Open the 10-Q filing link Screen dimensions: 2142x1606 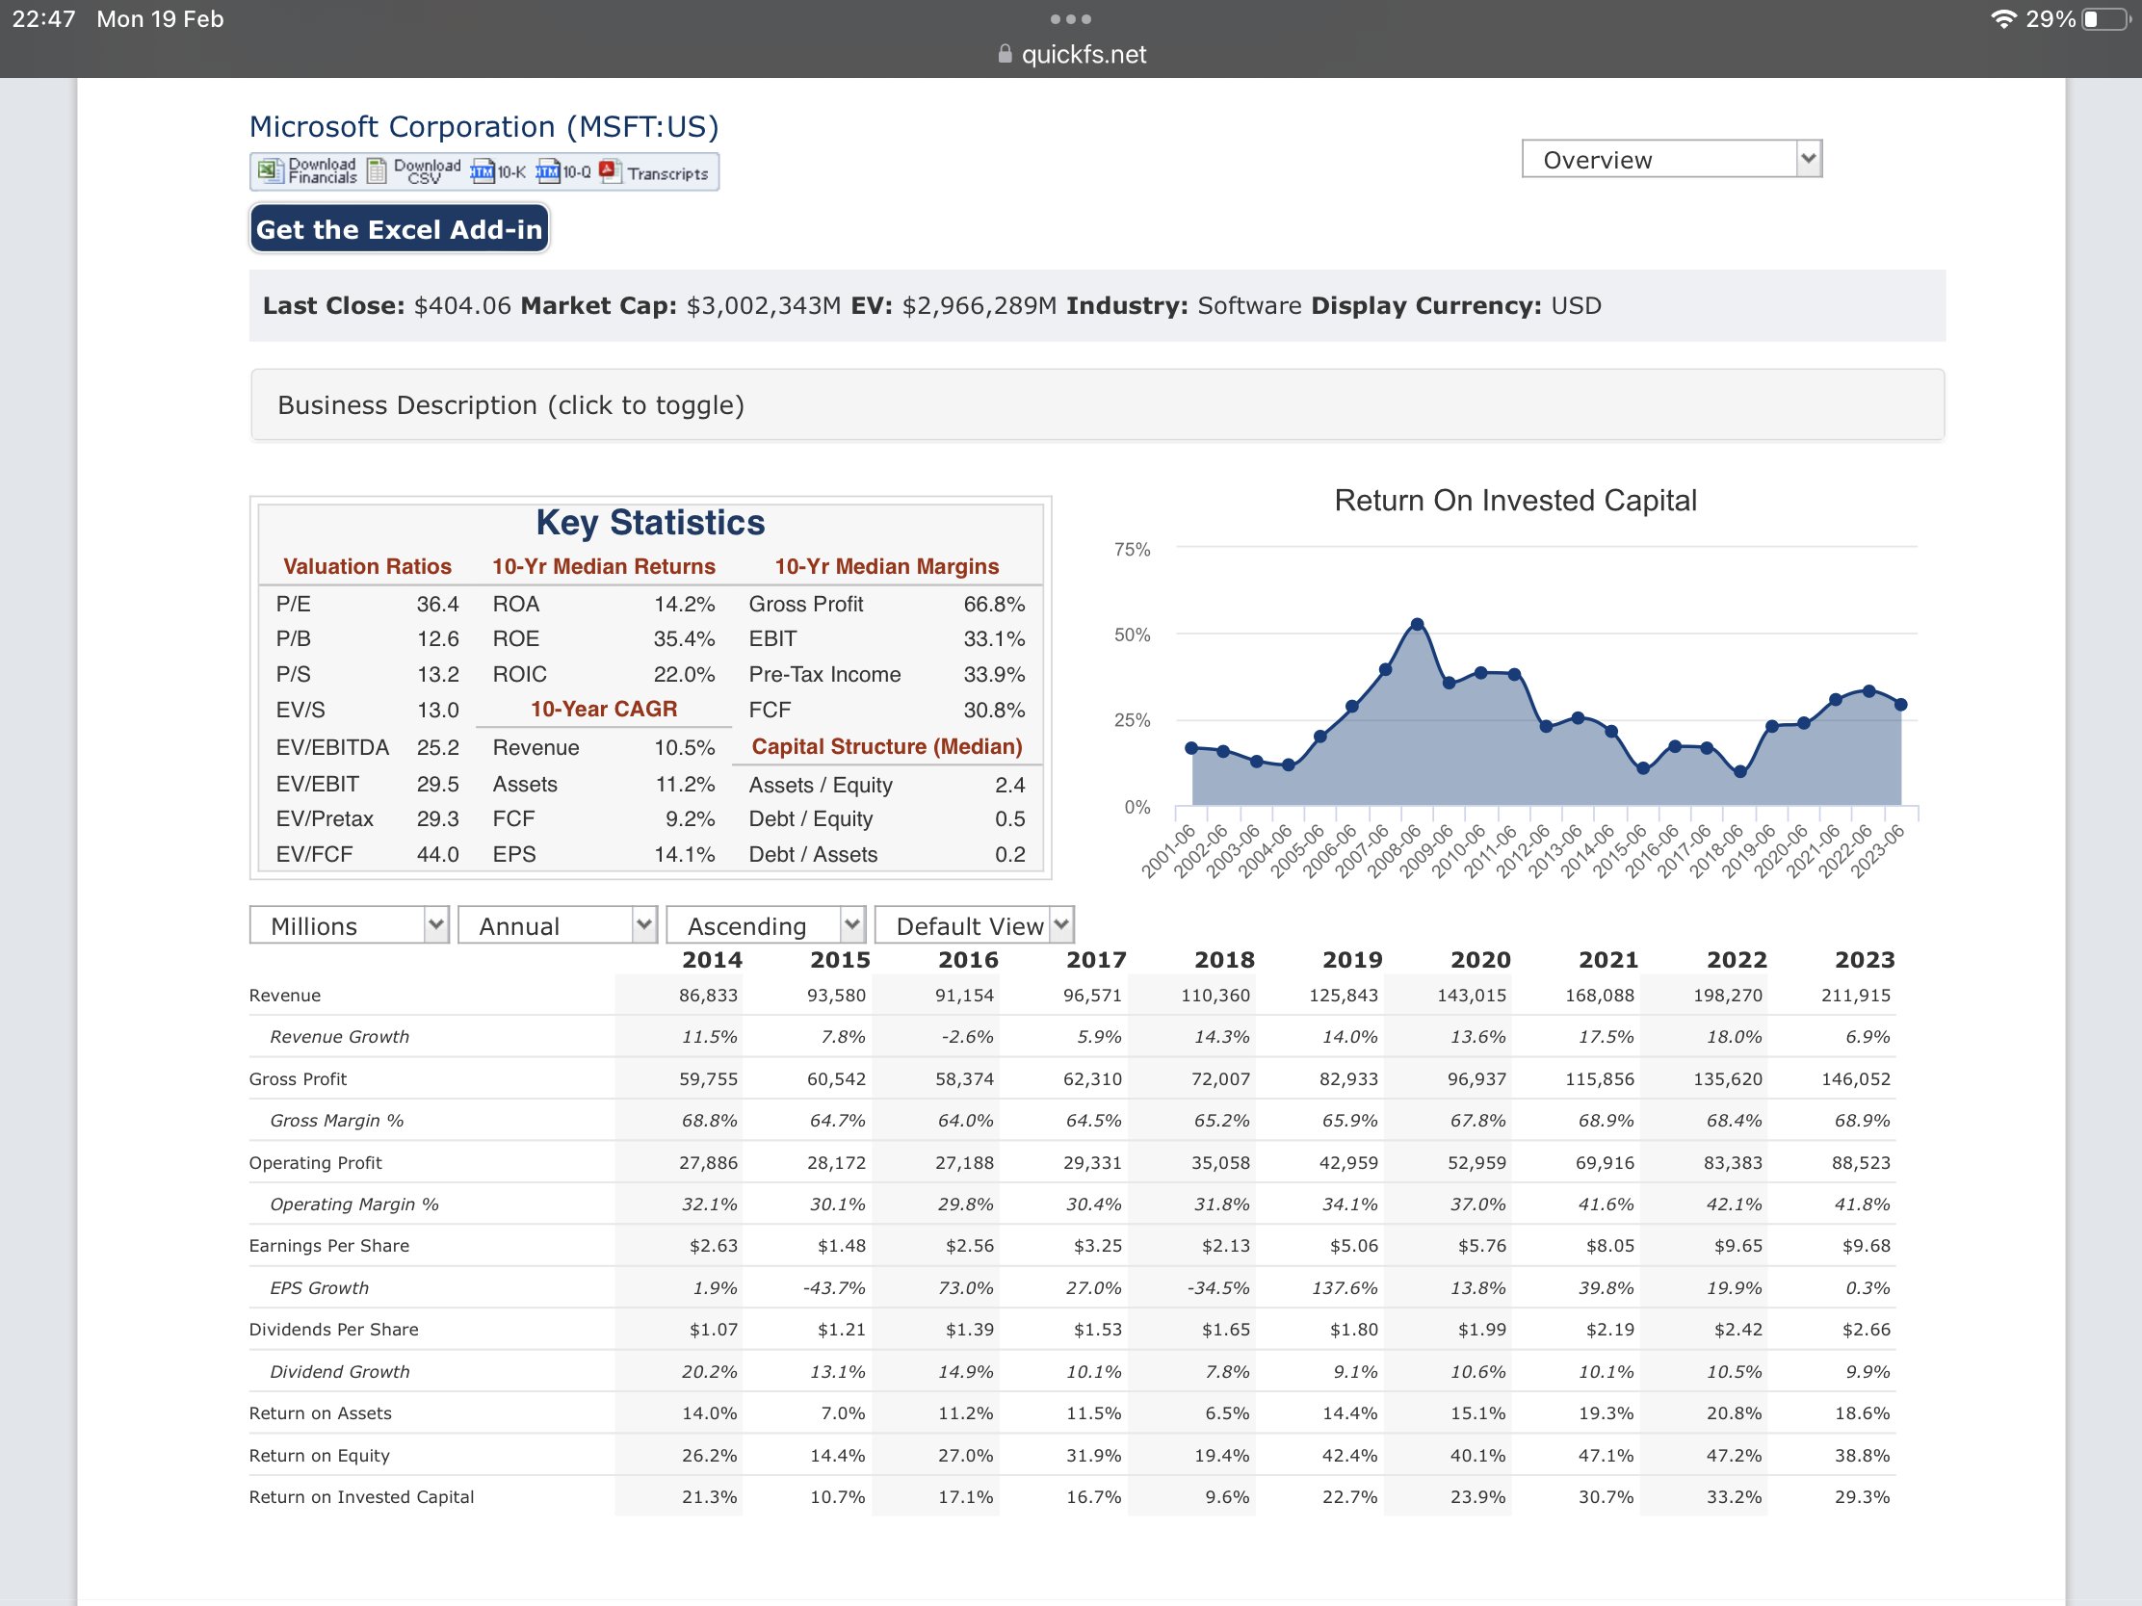(x=563, y=172)
